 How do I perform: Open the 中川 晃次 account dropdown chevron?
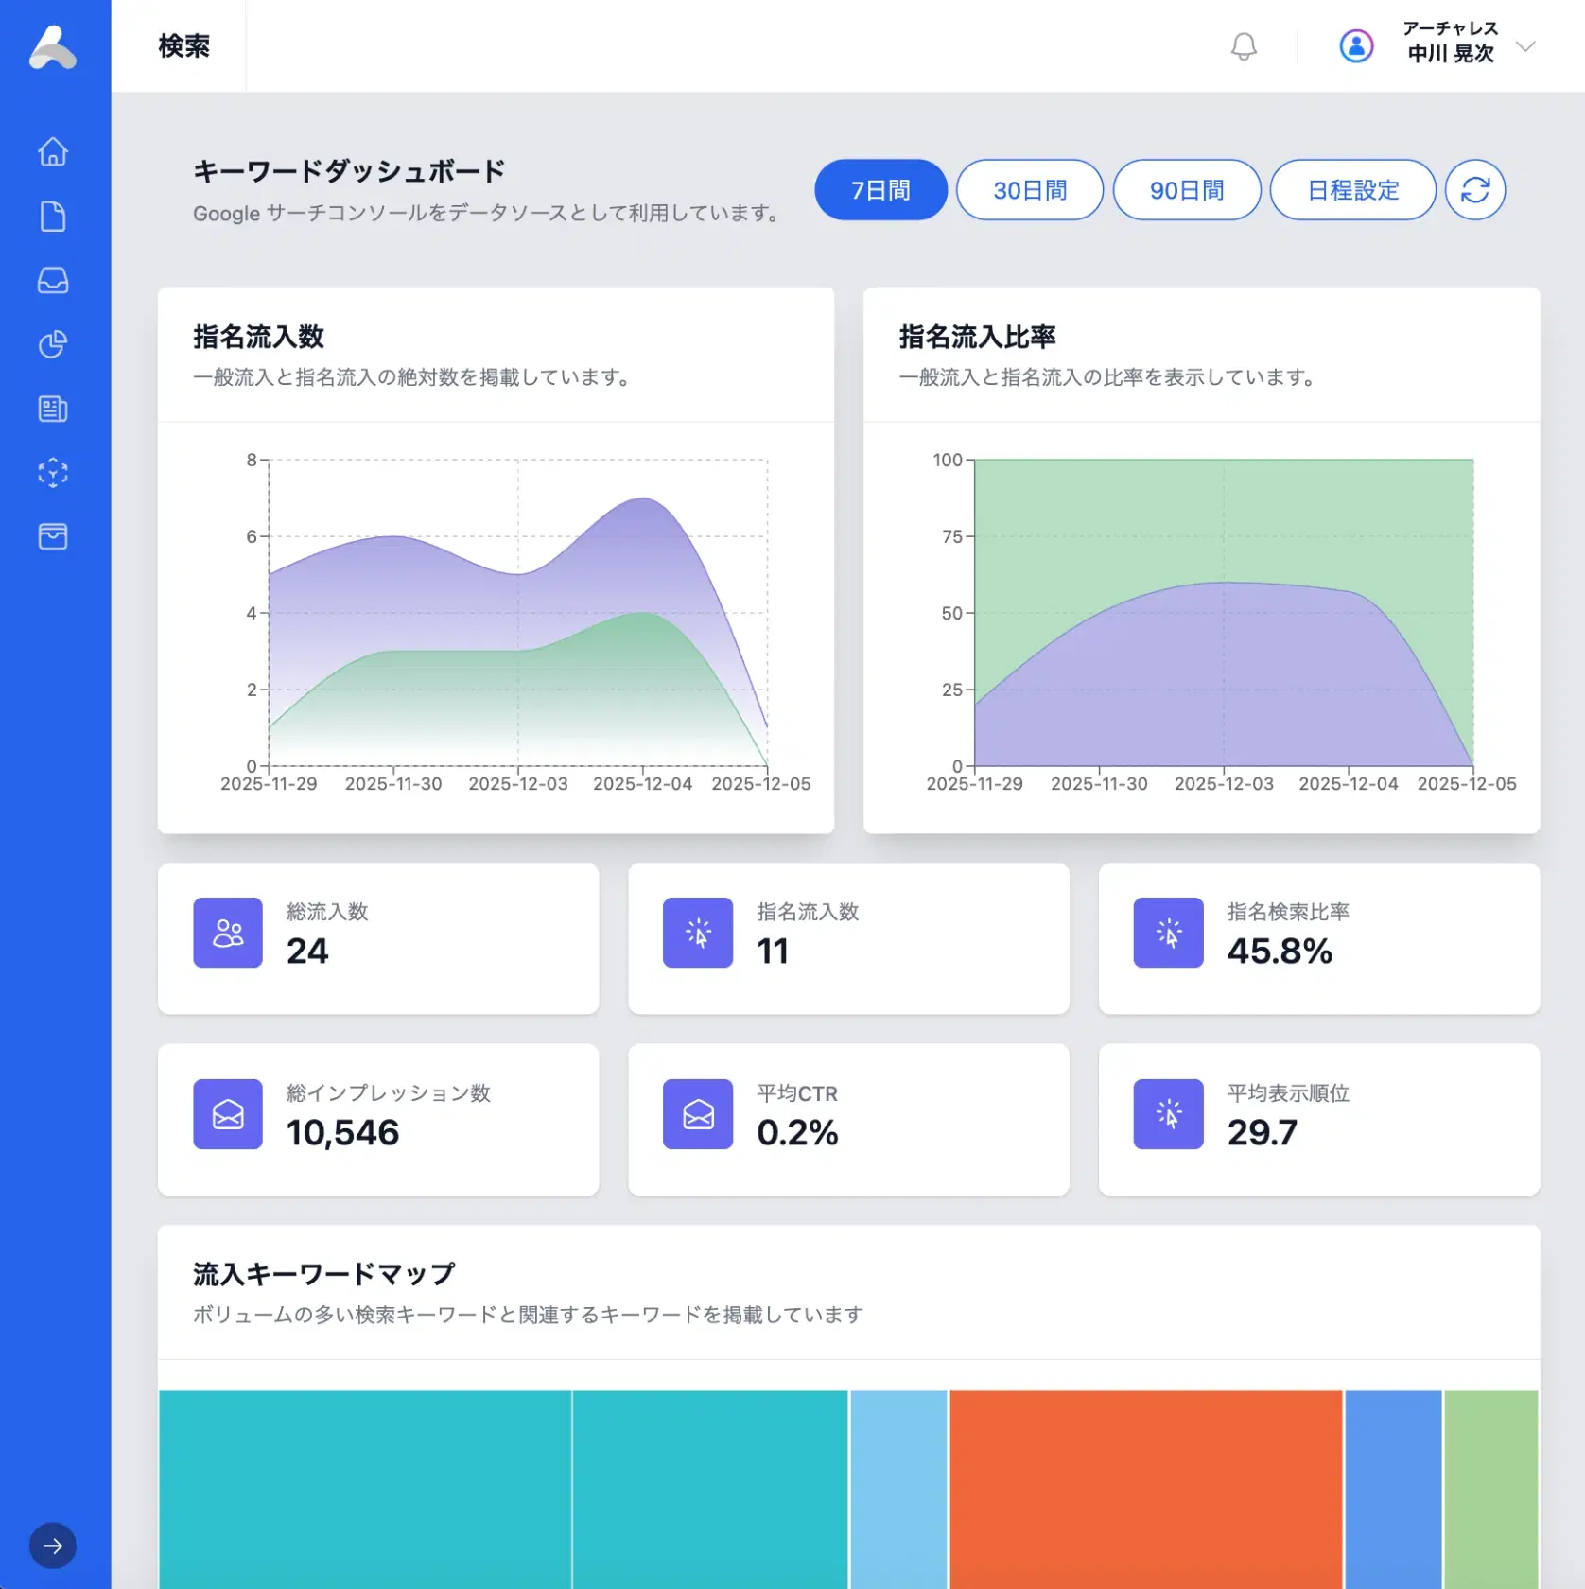tap(1524, 46)
